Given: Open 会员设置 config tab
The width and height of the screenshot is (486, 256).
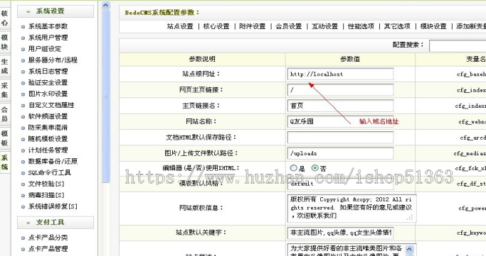Looking at the screenshot, I should [289, 26].
